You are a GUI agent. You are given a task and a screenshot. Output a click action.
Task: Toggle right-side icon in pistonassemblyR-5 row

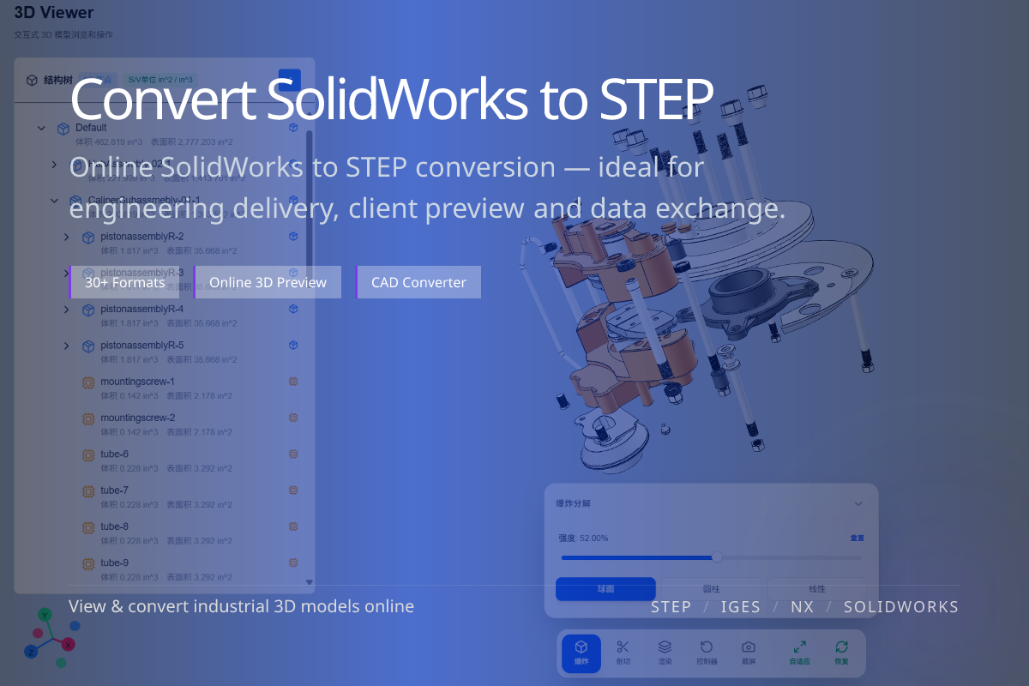click(x=293, y=345)
